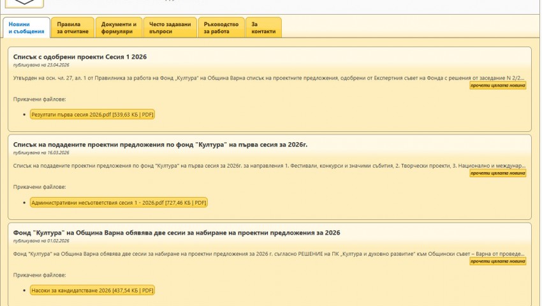Click summary text mentioning РЕШЕНИЕ на ПК
The width and height of the screenshot is (542, 306).
point(269,254)
